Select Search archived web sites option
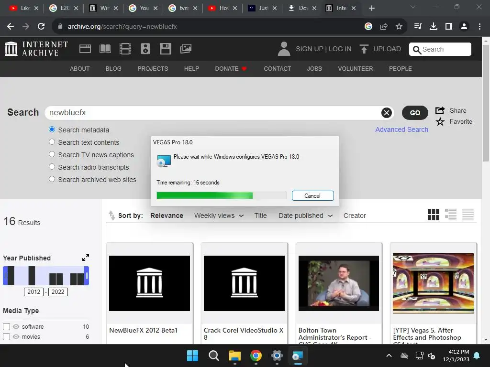Viewport: 490px width, 367px height. (x=52, y=180)
